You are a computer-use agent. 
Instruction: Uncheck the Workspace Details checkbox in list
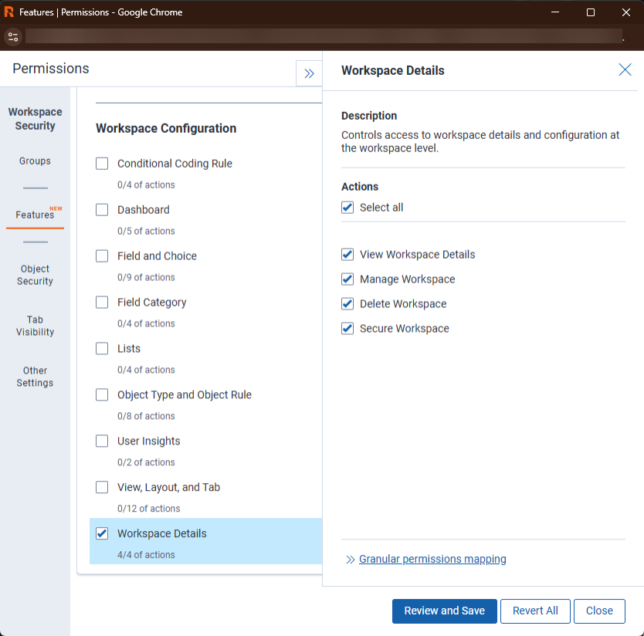point(102,533)
